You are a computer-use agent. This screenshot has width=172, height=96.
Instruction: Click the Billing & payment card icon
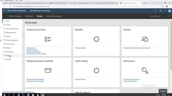click(48, 70)
